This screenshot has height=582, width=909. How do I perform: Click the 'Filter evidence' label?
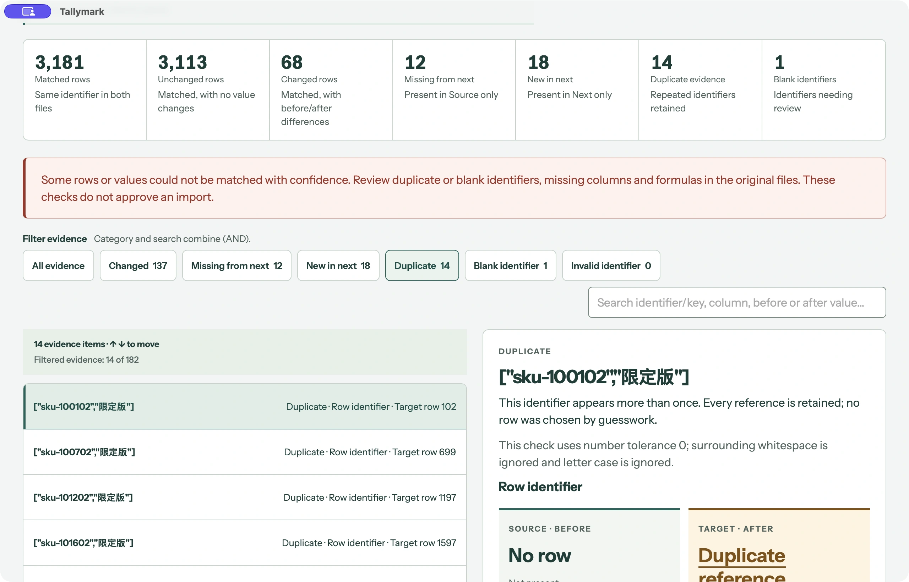click(x=55, y=239)
